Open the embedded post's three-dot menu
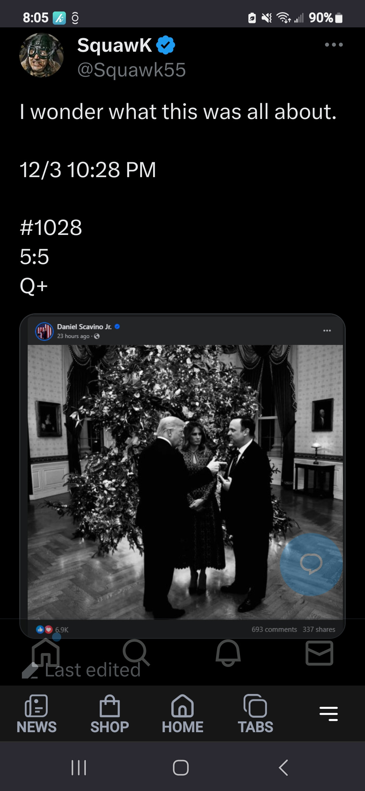Image resolution: width=365 pixels, height=791 pixels. click(x=327, y=330)
